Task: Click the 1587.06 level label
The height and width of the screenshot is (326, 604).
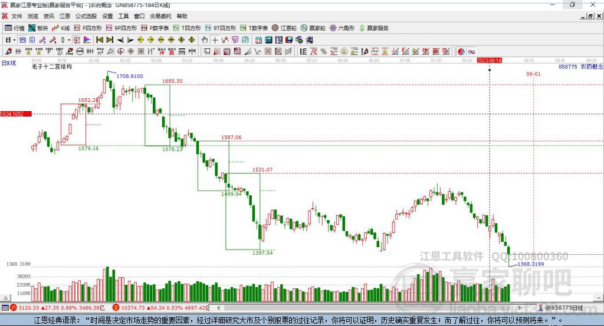Action: click(x=231, y=137)
